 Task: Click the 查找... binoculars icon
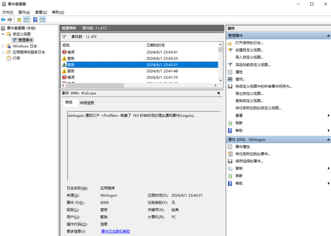[230, 79]
